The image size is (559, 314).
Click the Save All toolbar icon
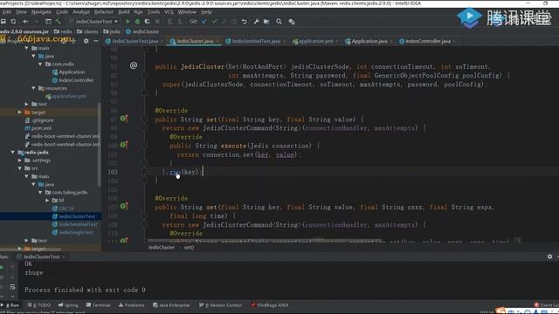click(x=3, y=22)
